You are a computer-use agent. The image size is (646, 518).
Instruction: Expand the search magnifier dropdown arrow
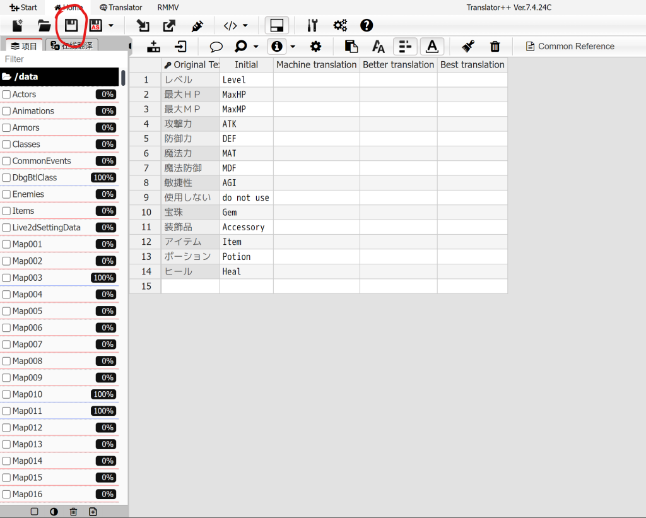tap(256, 46)
